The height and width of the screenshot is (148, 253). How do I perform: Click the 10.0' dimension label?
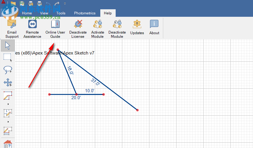(x=89, y=91)
